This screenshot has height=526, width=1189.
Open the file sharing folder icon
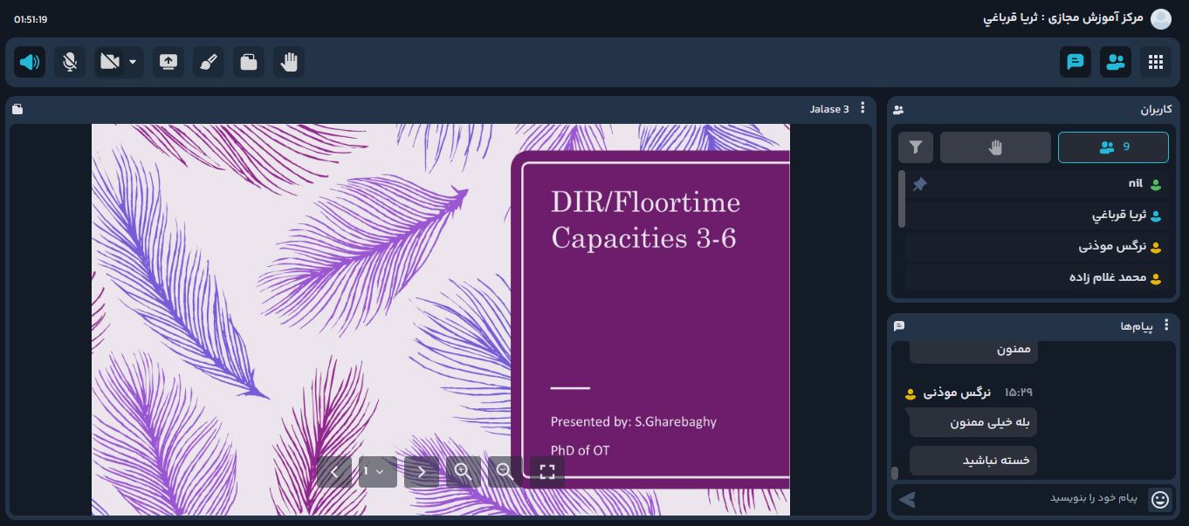(x=249, y=62)
